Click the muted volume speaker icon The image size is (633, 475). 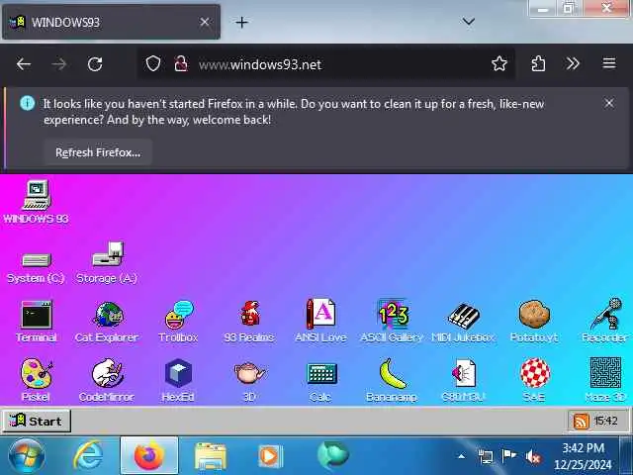pyautogui.click(x=532, y=457)
